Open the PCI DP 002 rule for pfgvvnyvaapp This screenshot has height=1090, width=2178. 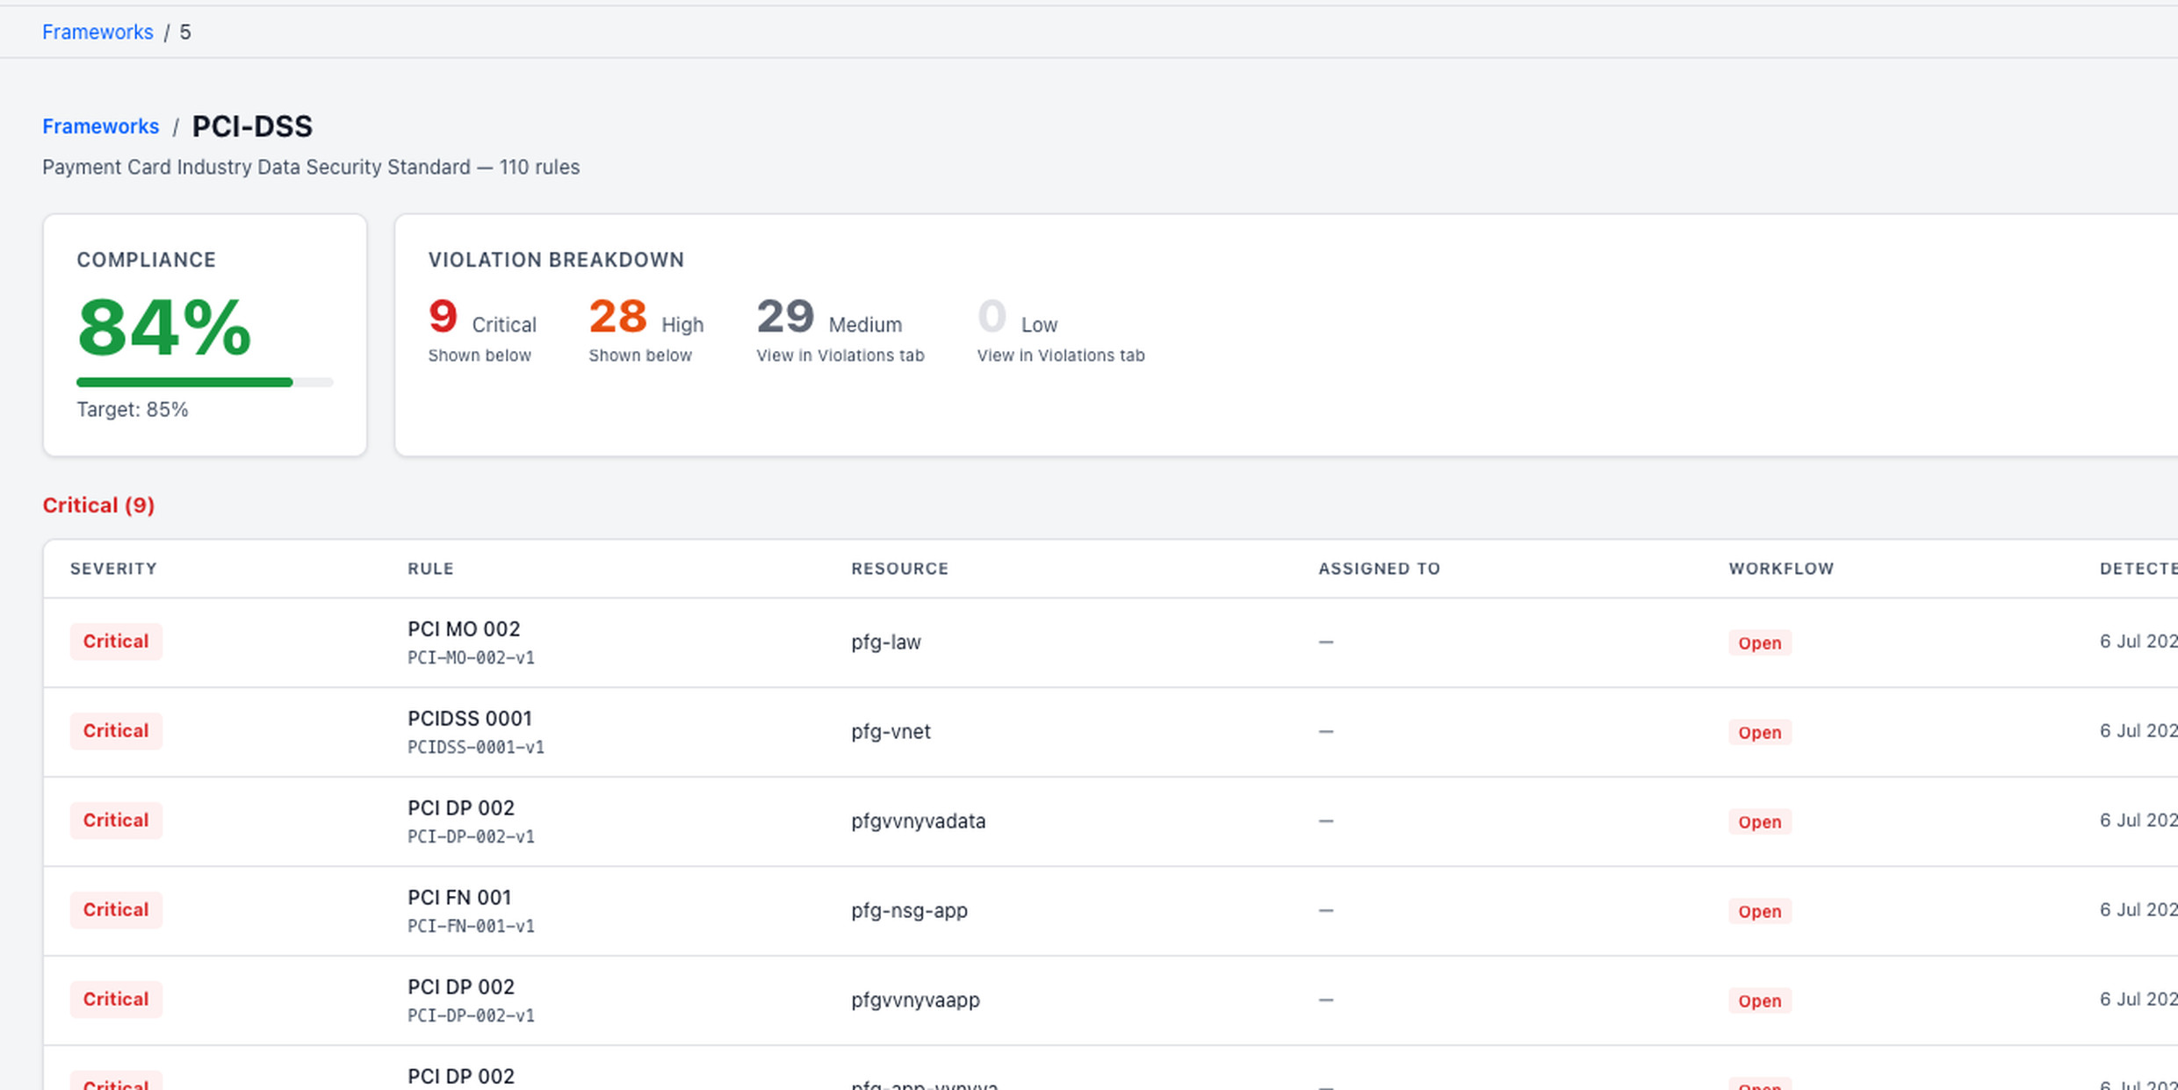(x=461, y=987)
